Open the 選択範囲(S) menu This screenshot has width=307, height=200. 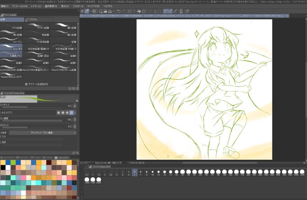(51, 6)
